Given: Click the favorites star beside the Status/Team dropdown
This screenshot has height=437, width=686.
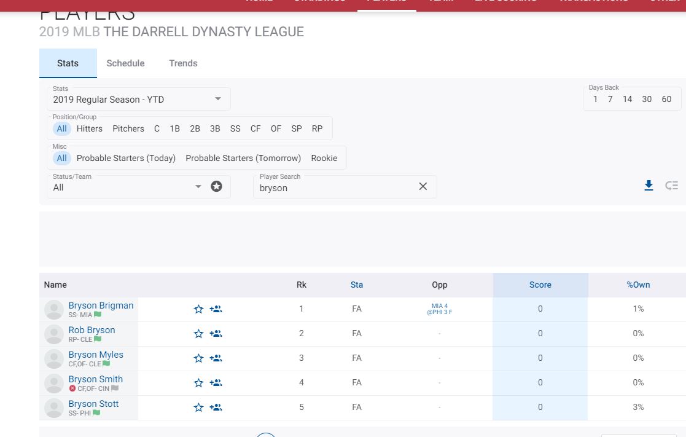Looking at the screenshot, I should tap(216, 186).
